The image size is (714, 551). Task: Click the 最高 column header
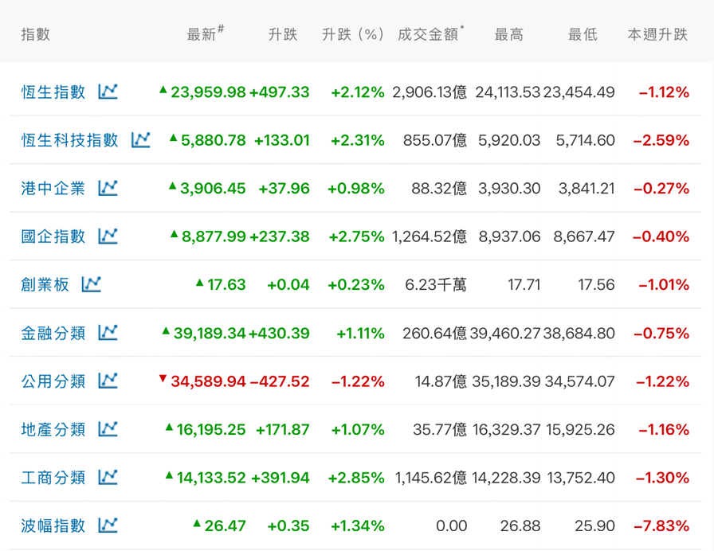509,34
